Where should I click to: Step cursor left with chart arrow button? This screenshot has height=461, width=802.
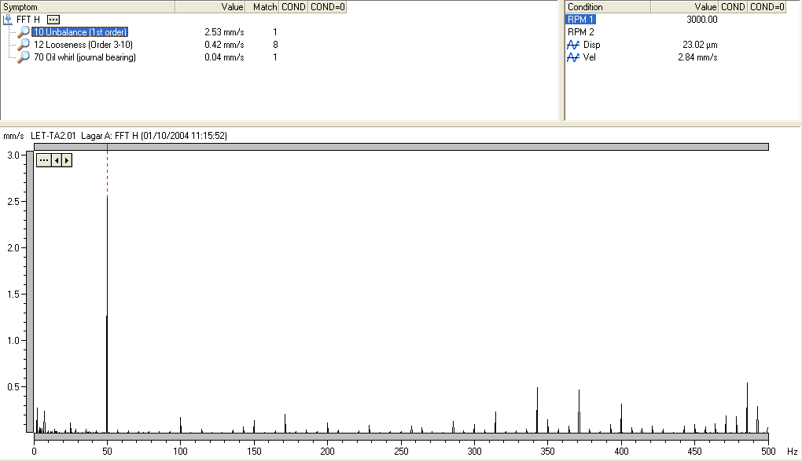coord(57,160)
